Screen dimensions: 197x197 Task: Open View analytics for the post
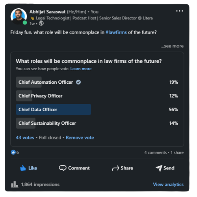point(168,184)
